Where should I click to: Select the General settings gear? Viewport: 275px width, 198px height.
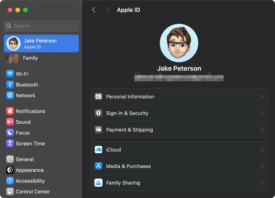pyautogui.click(x=10, y=159)
